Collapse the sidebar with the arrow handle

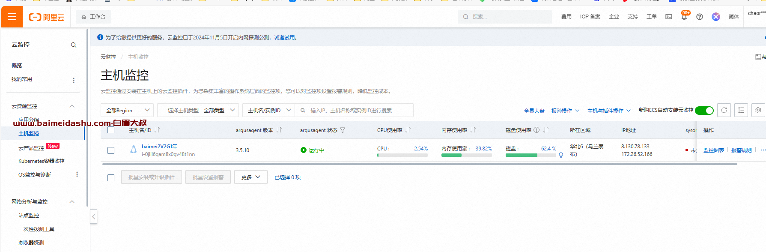tap(94, 216)
